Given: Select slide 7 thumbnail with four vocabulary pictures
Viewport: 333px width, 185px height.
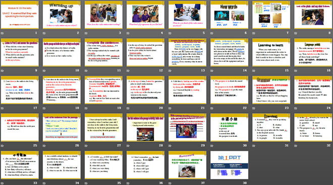Looking at the screenshot, I should 271,15.
